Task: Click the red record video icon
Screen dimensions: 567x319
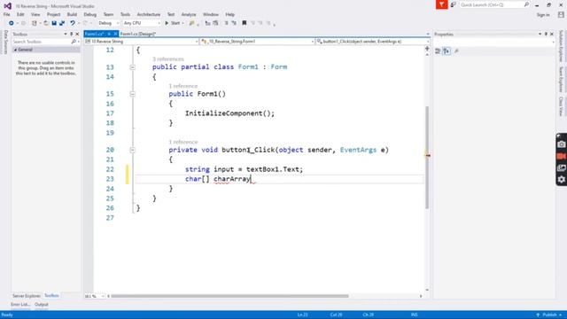Action: pos(561,156)
